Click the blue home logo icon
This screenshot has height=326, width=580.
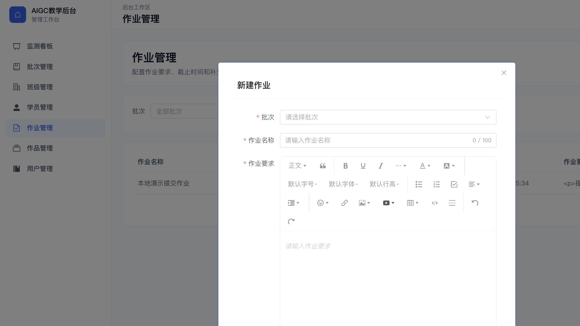(x=18, y=14)
